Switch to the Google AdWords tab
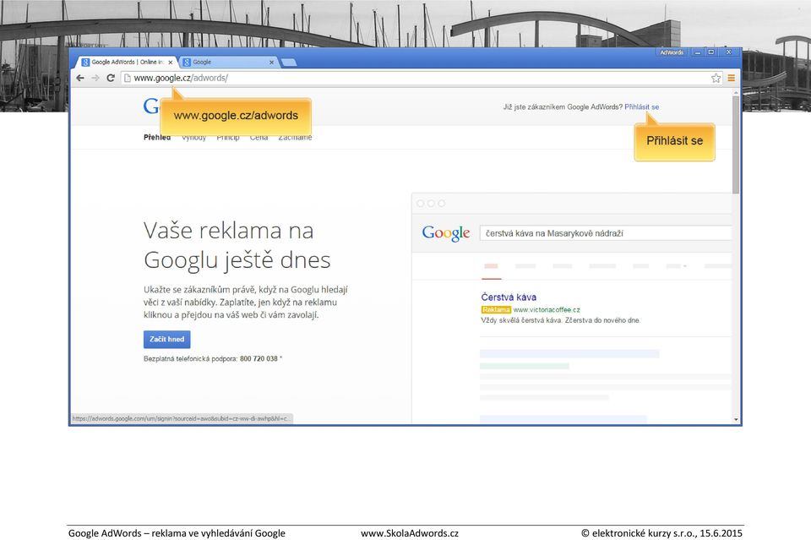This screenshot has width=811, height=540. (128, 62)
